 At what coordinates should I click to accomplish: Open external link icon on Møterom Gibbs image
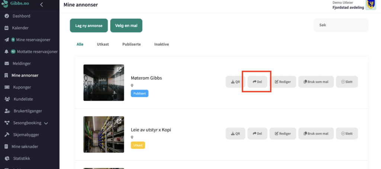[x=119, y=69]
